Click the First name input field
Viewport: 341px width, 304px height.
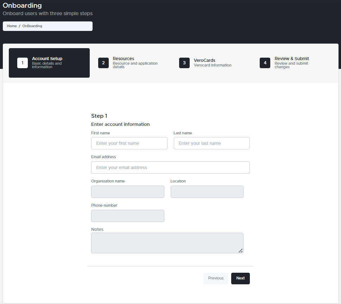tap(129, 143)
